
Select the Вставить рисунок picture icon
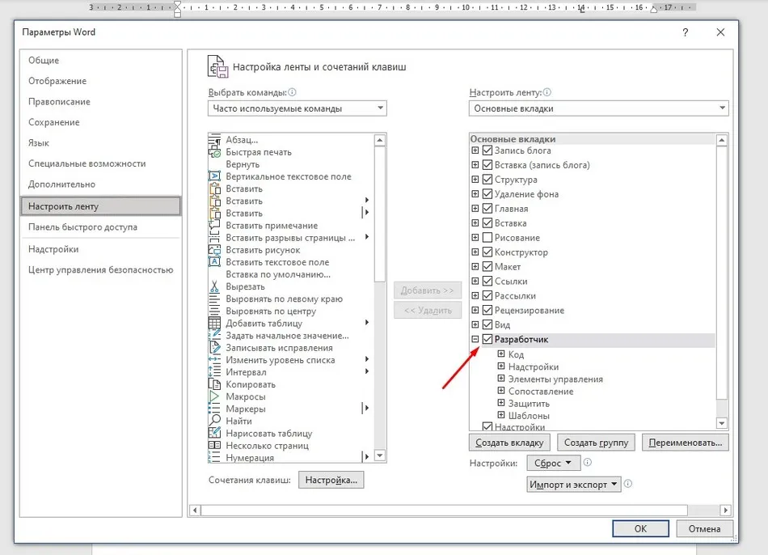[214, 250]
